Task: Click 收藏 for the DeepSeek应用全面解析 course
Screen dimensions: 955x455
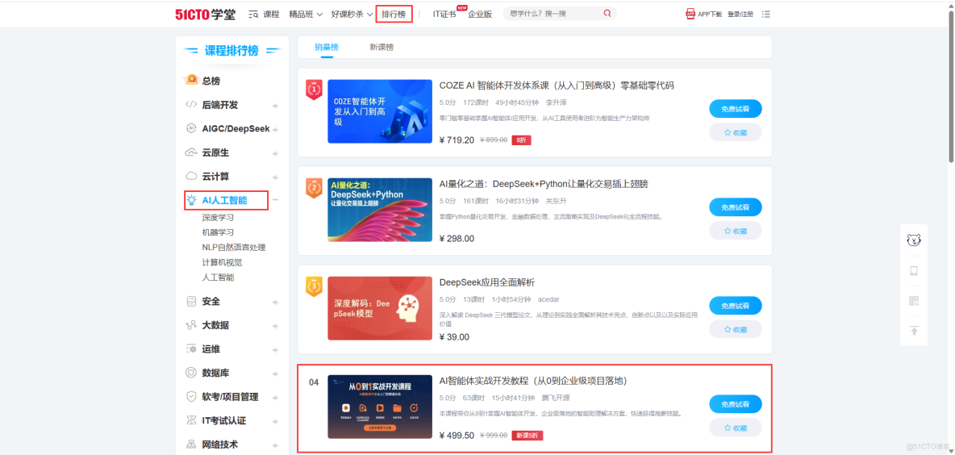Action: [735, 329]
